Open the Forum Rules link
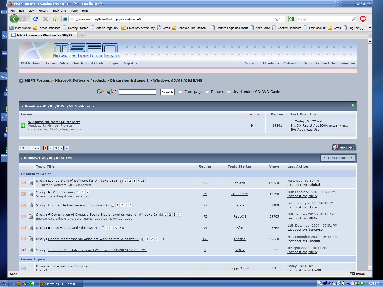 pos(57,63)
